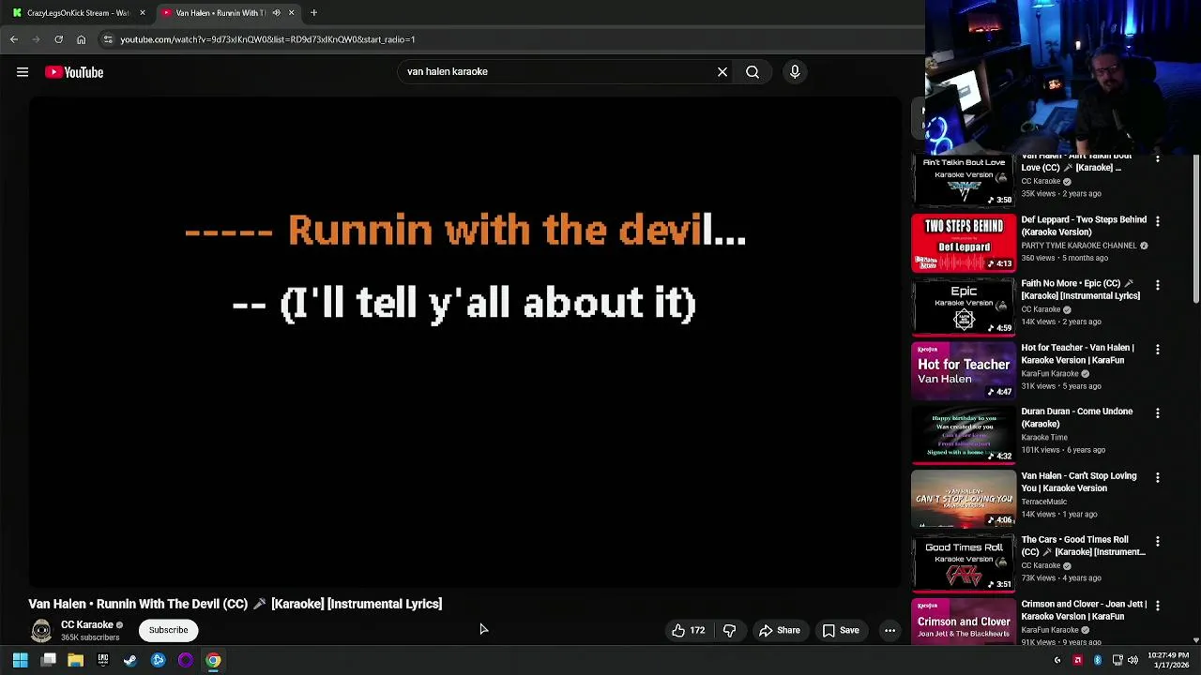1201x675 pixels.
Task: Go forward in browser history
Action: pos(37,39)
